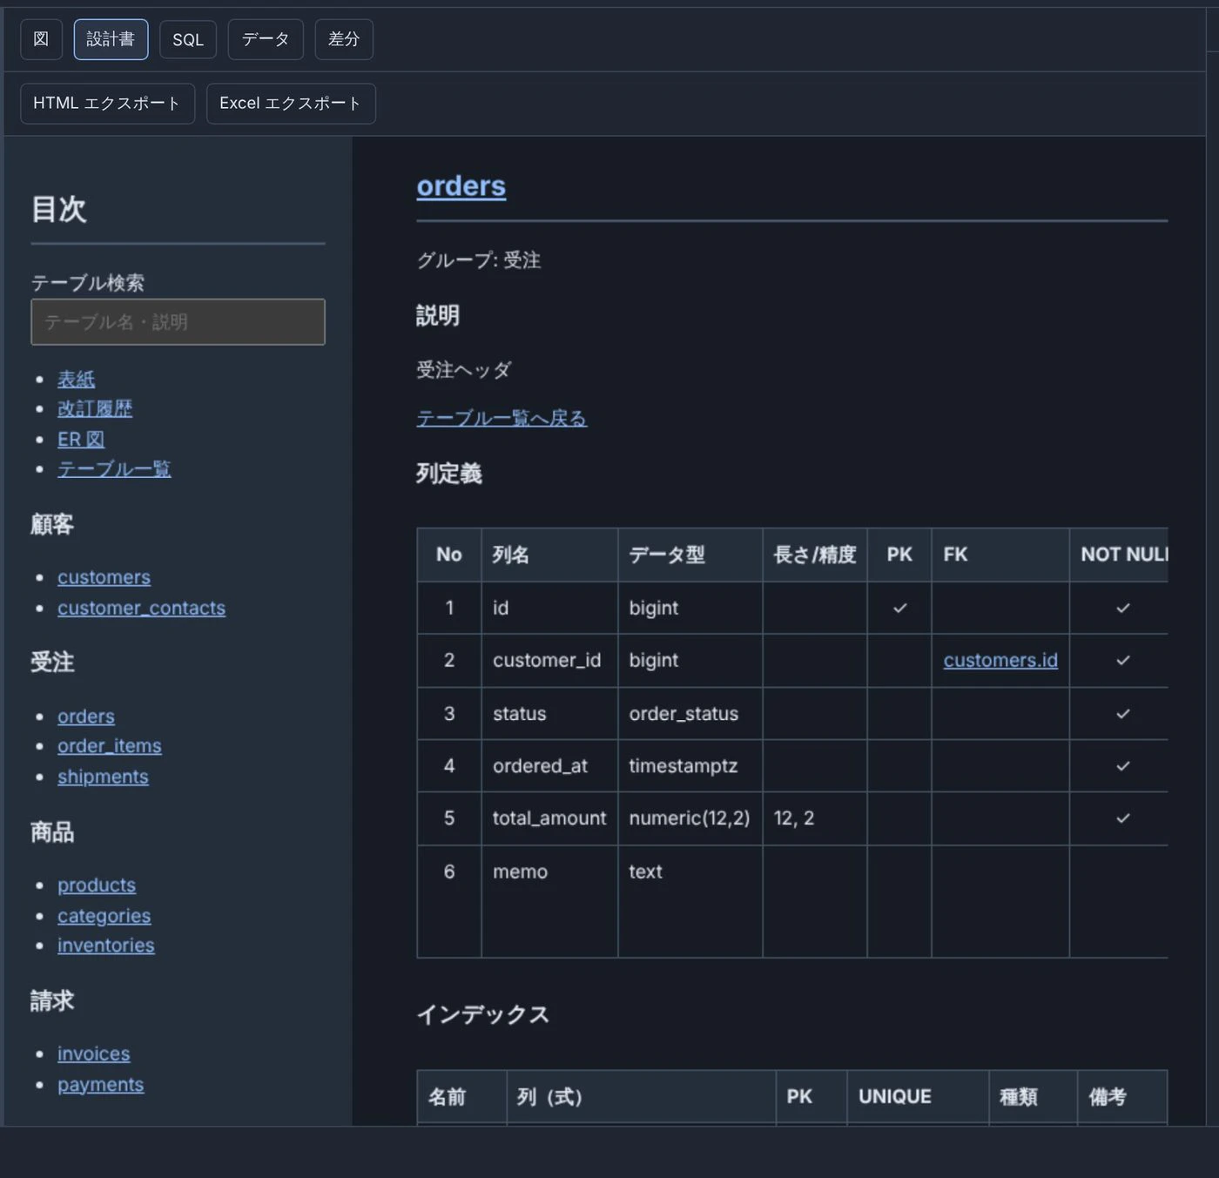Click the Excel エクスポート button
Screen dimensions: 1219x1178
point(291,104)
